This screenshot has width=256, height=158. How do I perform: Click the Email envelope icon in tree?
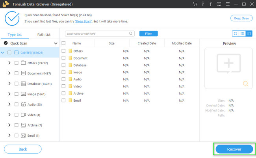[x=23, y=136]
